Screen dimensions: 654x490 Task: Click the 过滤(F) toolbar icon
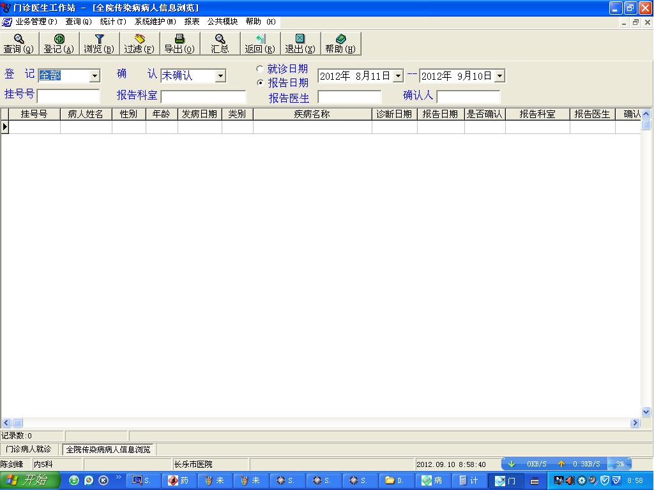point(139,44)
